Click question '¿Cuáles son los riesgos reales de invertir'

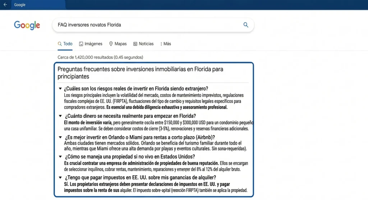(136, 89)
